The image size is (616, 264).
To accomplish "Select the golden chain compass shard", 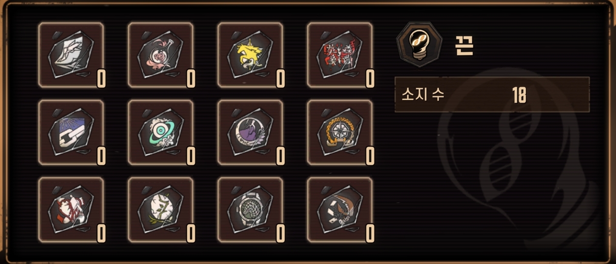I will click(x=340, y=132).
